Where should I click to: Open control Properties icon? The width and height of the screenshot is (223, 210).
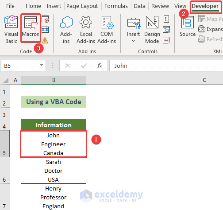(166, 19)
